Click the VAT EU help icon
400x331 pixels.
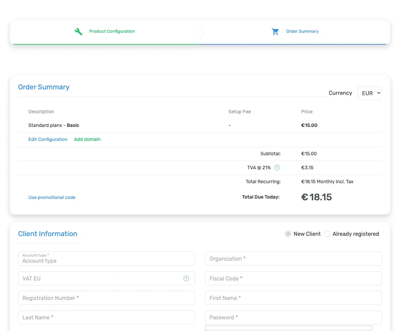click(x=186, y=278)
